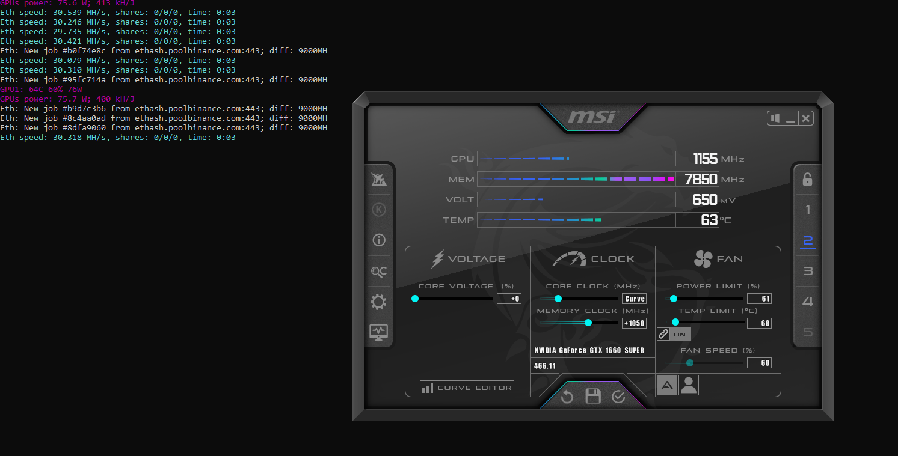The image size is (898, 456).
Task: Open the information (i) panel
Action: [x=379, y=240]
